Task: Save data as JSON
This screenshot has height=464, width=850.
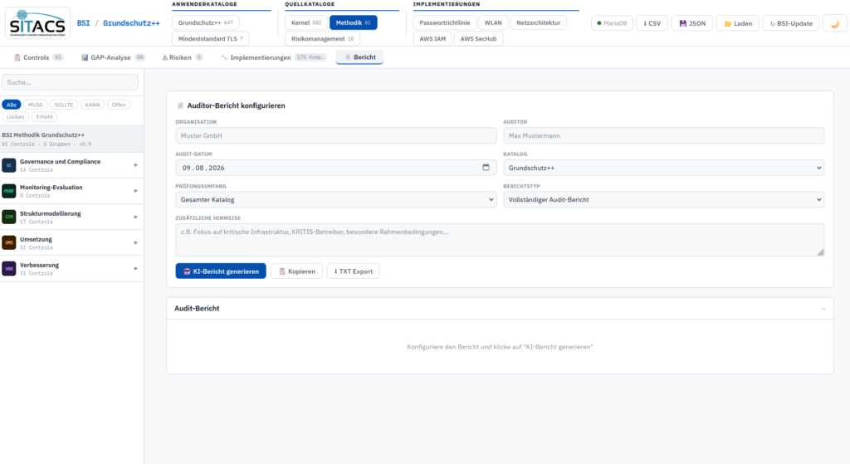Action: pyautogui.click(x=692, y=23)
